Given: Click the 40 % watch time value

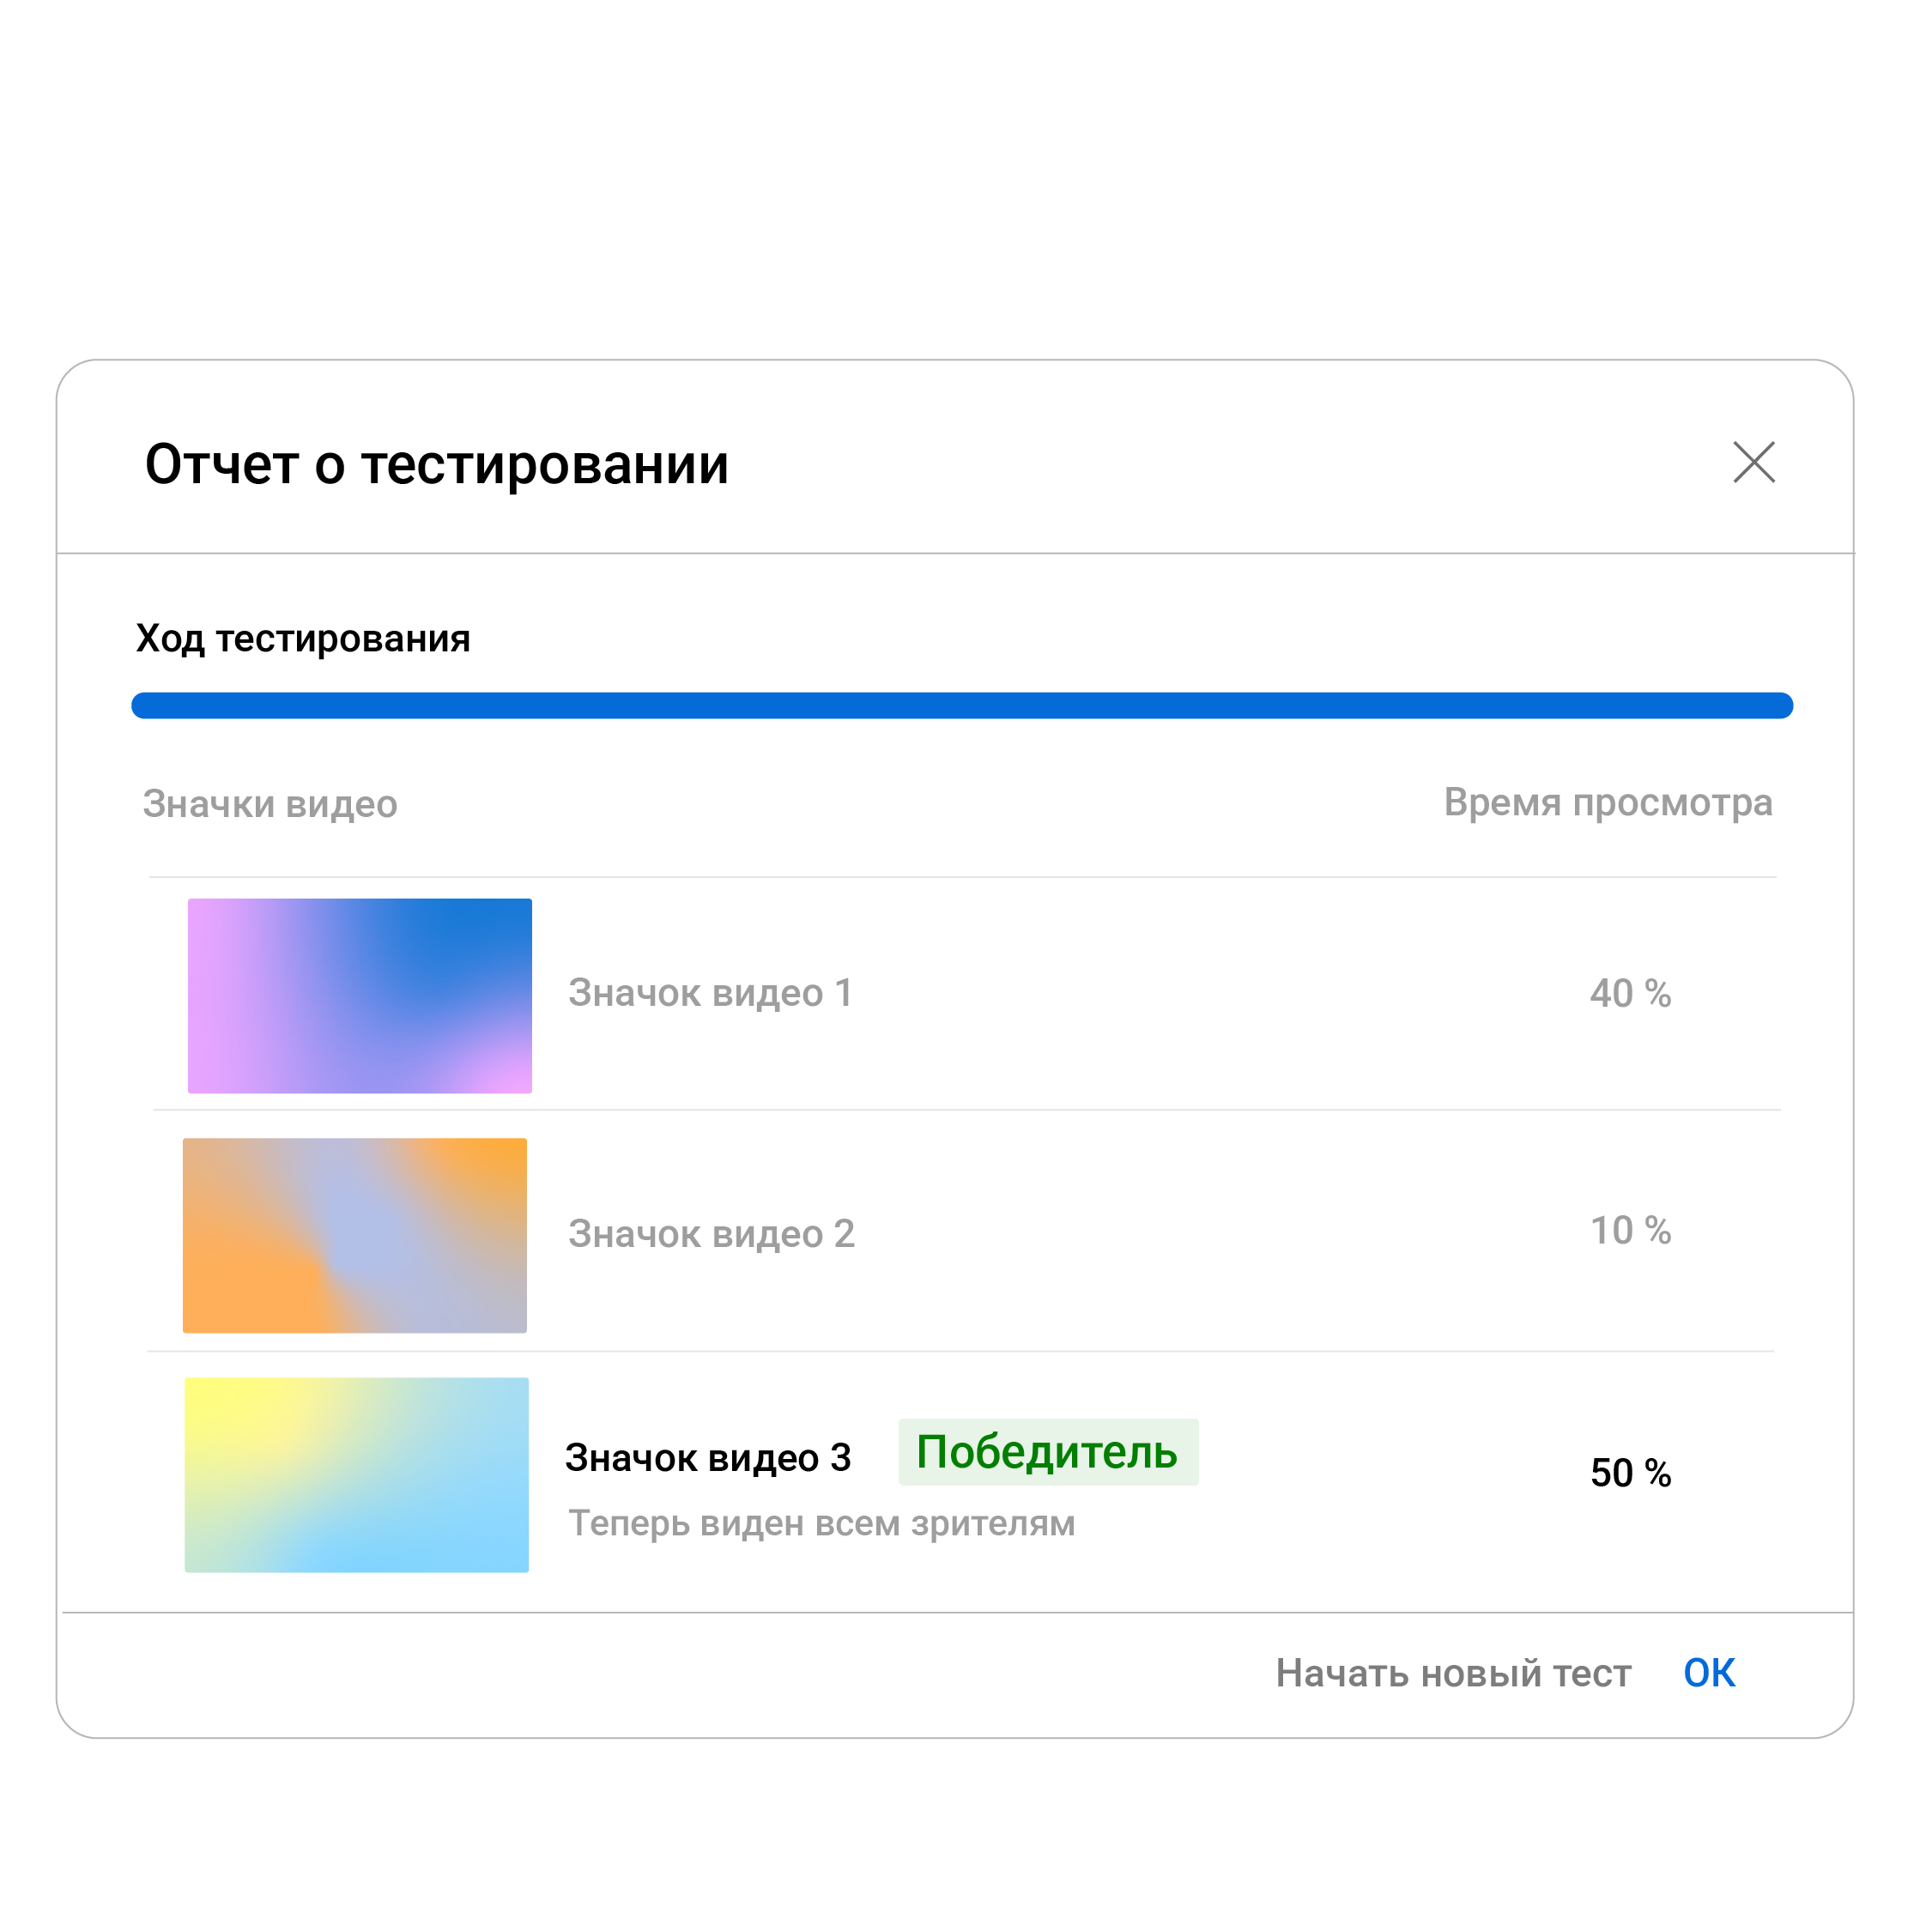Looking at the screenshot, I should pyautogui.click(x=1630, y=993).
